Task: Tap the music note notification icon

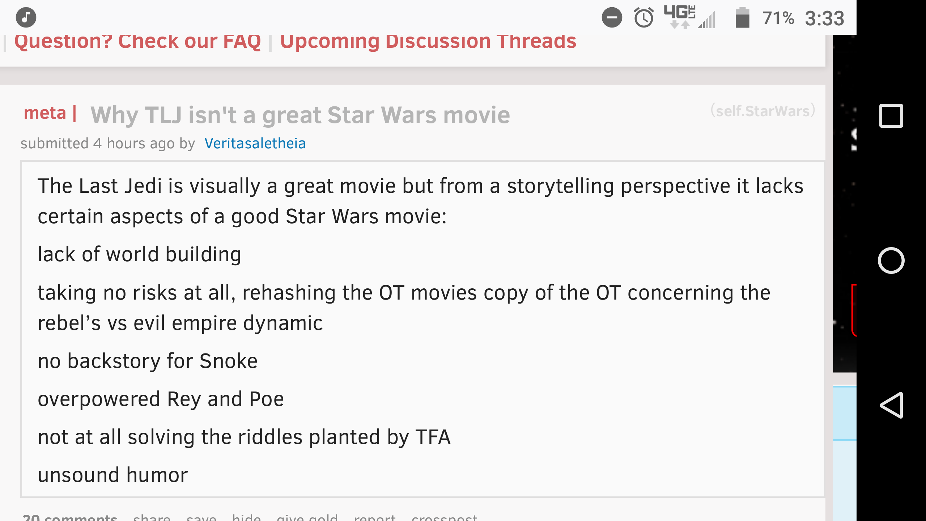Action: 26,17
